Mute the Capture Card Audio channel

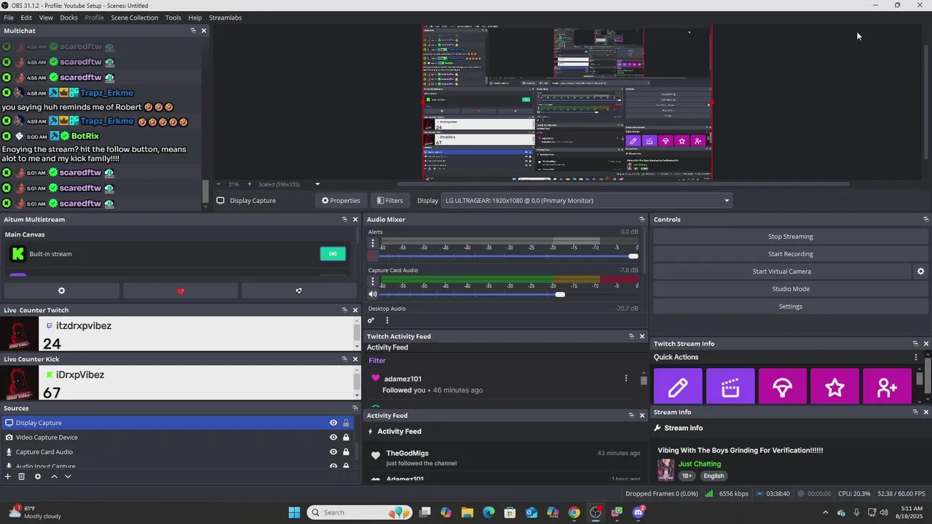point(373,294)
